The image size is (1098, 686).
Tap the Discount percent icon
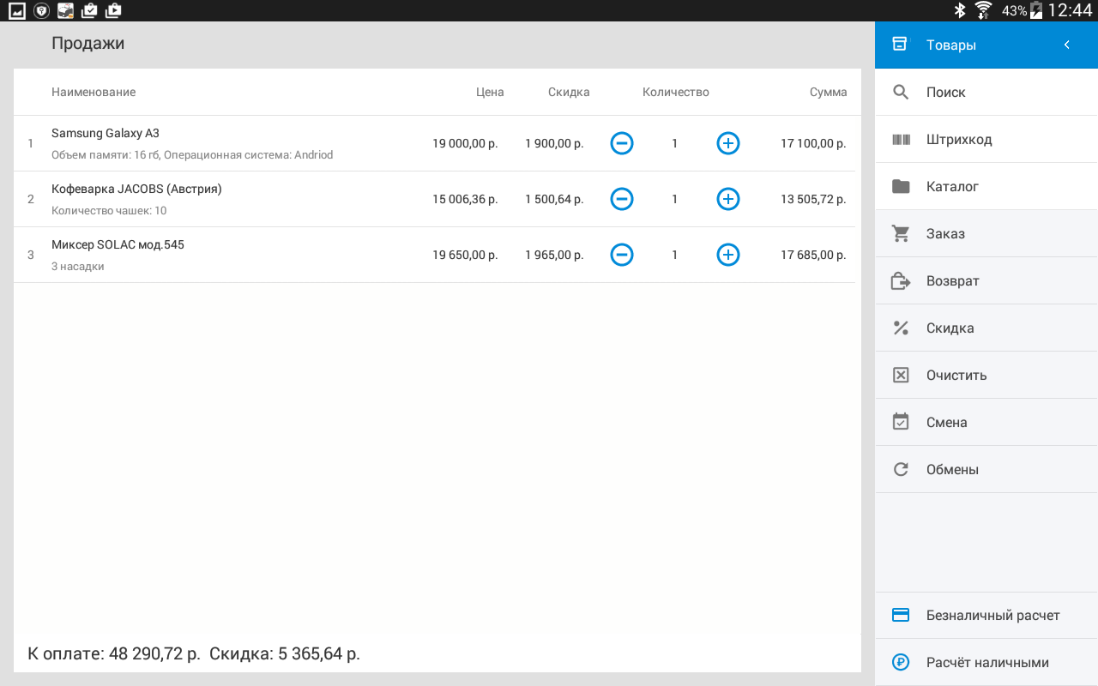pyautogui.click(x=901, y=328)
